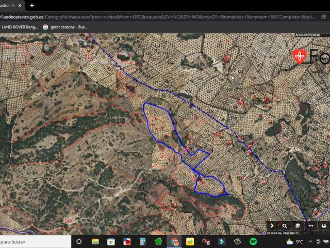
Task: Close the Catastro browser tab
Action: click(20, 6)
